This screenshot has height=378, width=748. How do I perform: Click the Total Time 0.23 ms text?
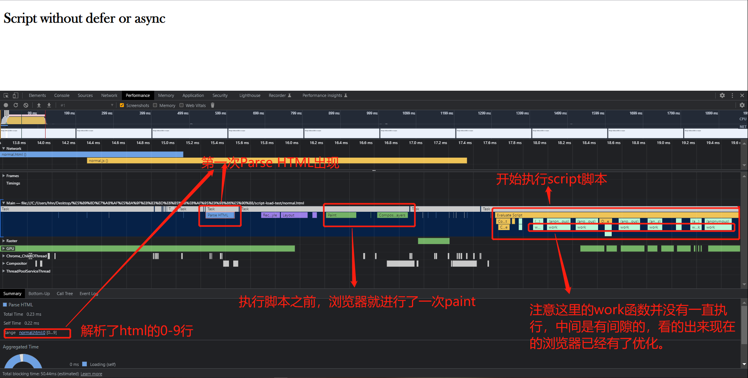coord(22,314)
